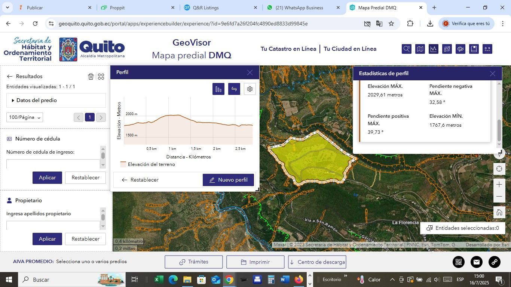Open the bookmarks tool icon
Screen dimensions: 511x287
pos(474,49)
